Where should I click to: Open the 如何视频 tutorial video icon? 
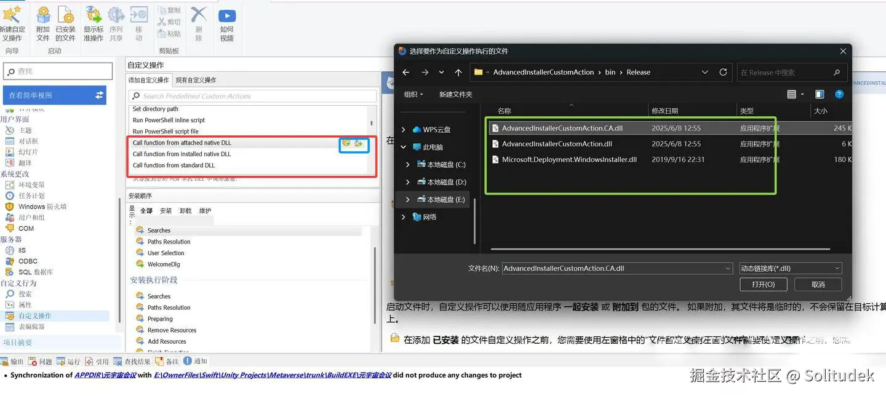click(226, 23)
